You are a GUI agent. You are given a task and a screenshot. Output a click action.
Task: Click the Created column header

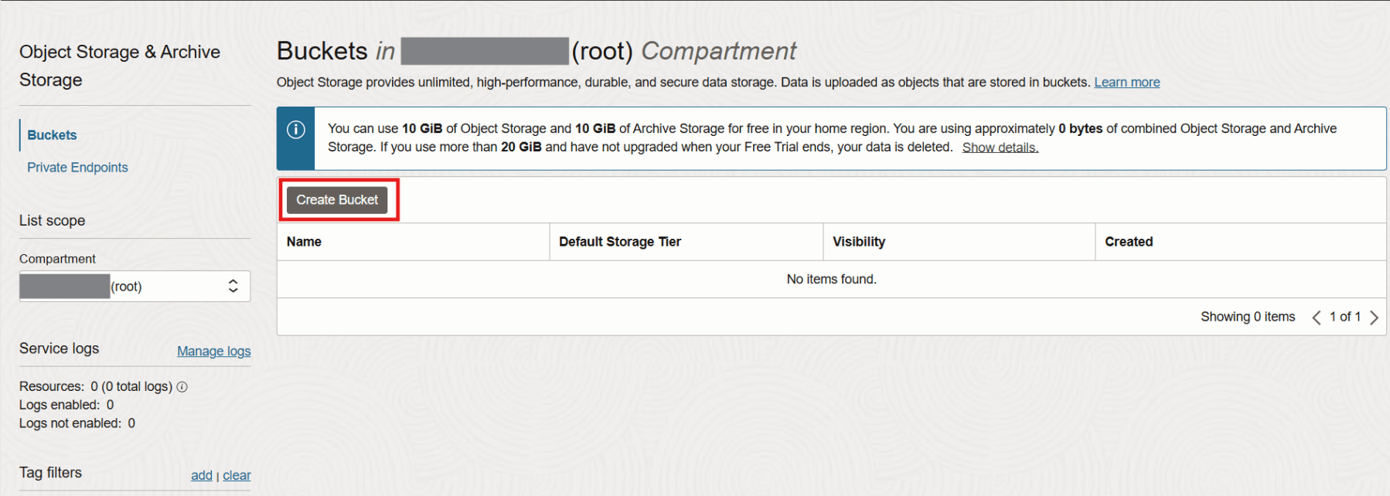tap(1128, 242)
